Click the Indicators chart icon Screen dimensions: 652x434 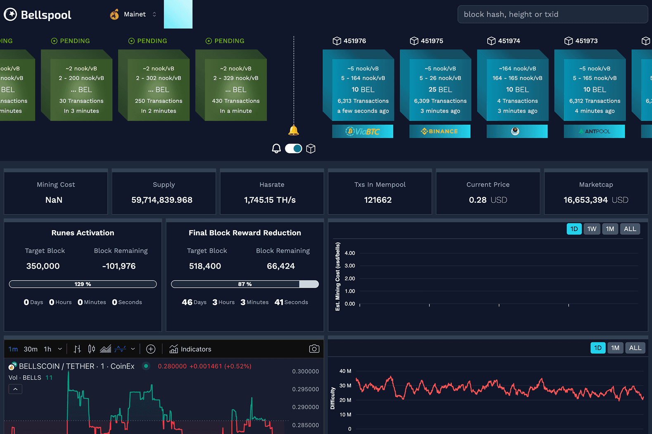pos(173,349)
